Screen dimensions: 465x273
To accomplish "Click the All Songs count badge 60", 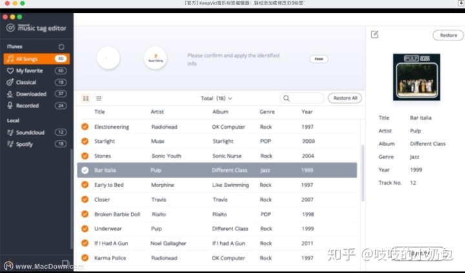I will click(x=61, y=59).
